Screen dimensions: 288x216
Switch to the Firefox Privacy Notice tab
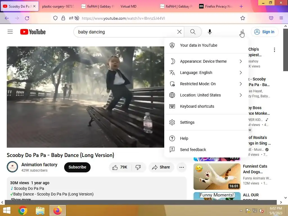216,6
